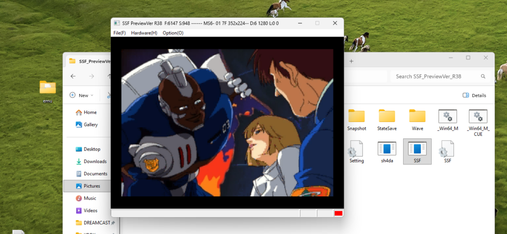Select the Wave folder in Explorer
The image size is (507, 234).
[417, 120]
